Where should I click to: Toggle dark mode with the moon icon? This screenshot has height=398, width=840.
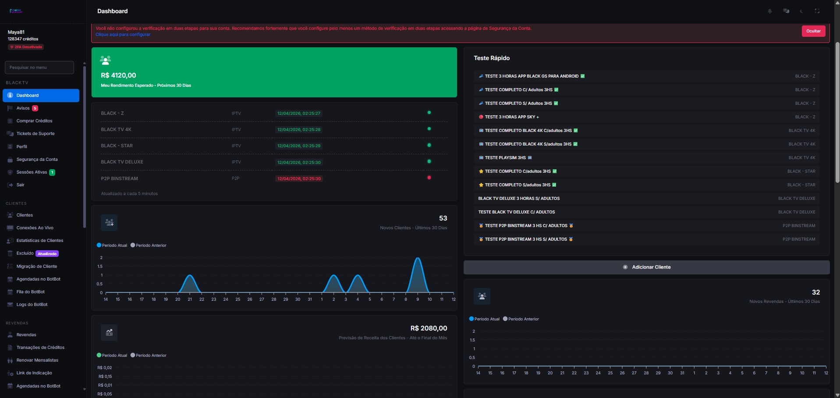pyautogui.click(x=801, y=11)
